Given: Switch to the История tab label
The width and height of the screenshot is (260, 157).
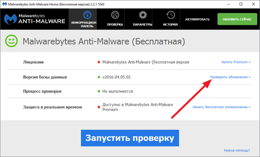Looking at the screenshot, I should pyautogui.click(x=170, y=25).
